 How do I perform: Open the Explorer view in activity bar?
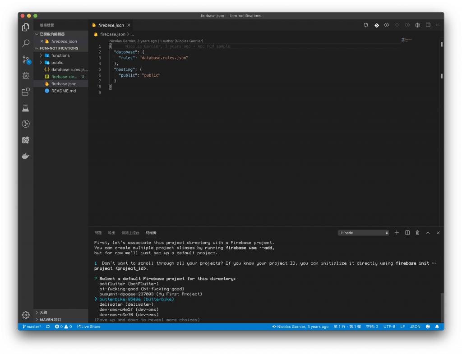[26, 28]
